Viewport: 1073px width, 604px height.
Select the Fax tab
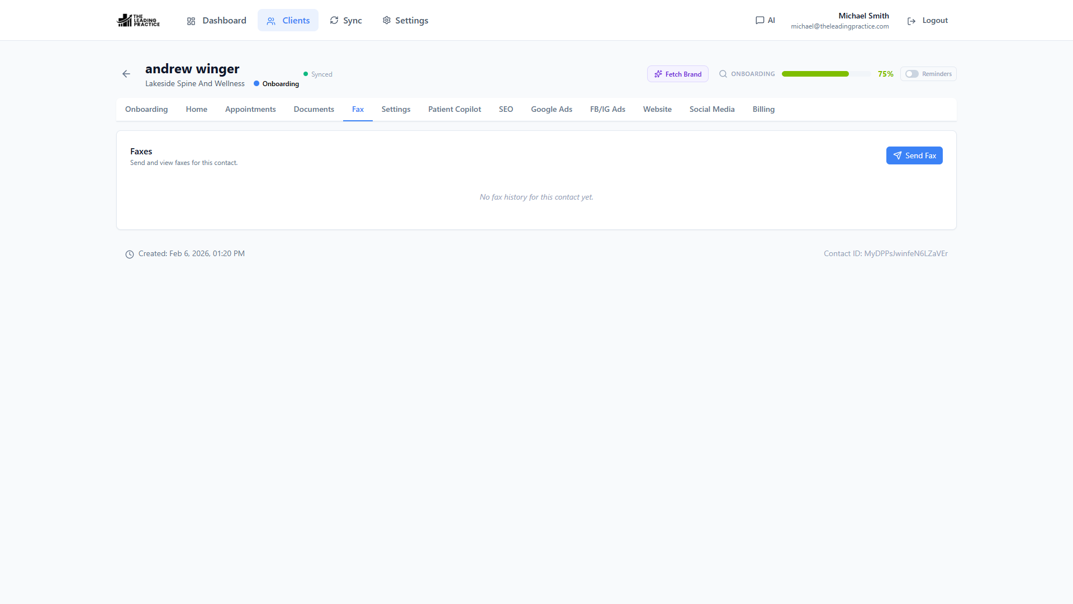358,109
